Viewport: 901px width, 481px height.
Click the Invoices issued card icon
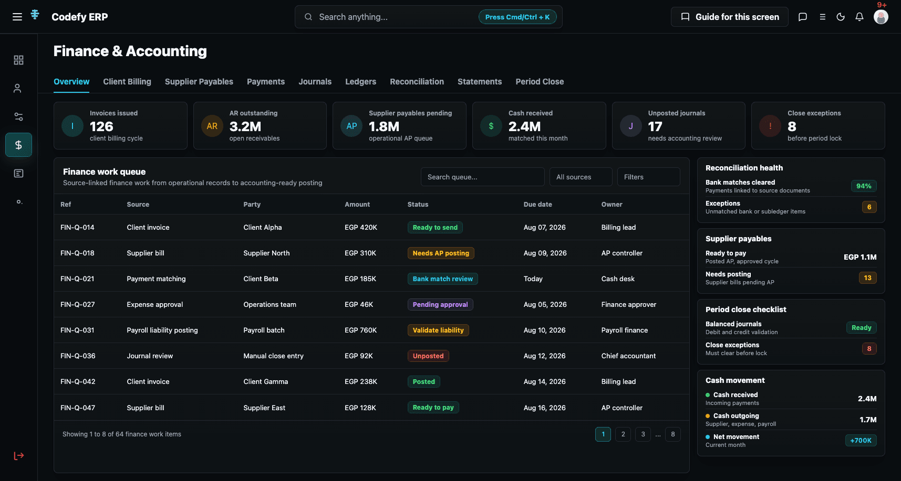pos(73,126)
